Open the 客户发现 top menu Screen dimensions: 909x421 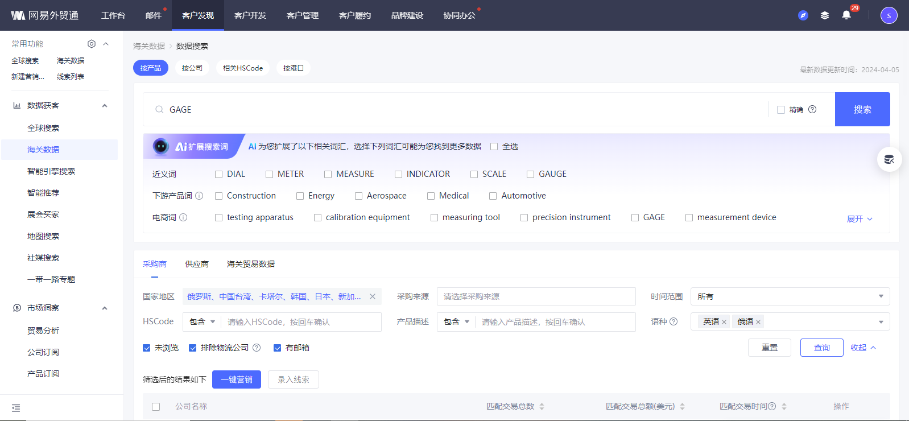pos(198,15)
